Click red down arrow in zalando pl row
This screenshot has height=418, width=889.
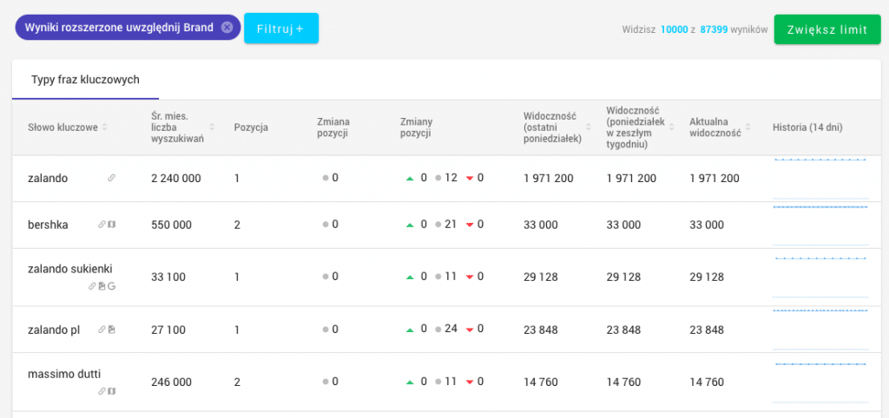[x=470, y=329]
